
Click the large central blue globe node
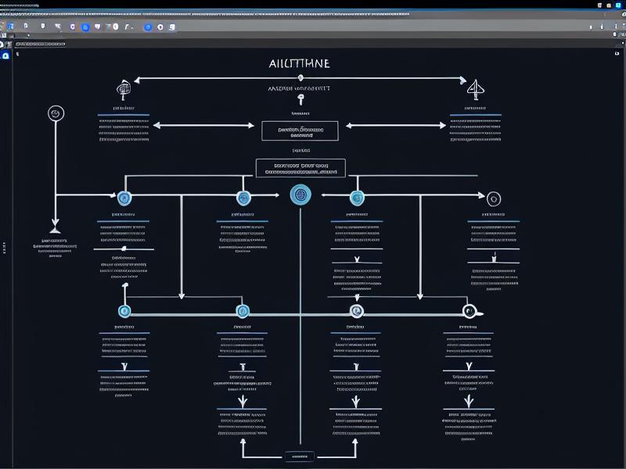click(300, 195)
